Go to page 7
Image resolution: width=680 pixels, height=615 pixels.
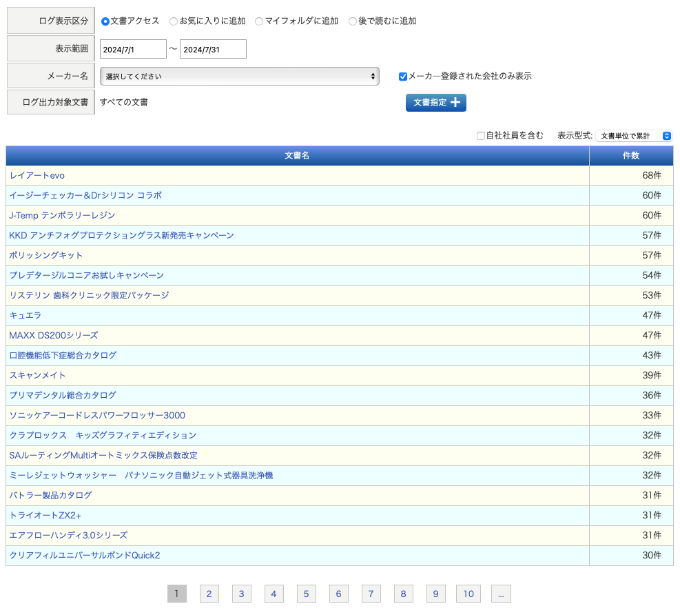pos(371,594)
